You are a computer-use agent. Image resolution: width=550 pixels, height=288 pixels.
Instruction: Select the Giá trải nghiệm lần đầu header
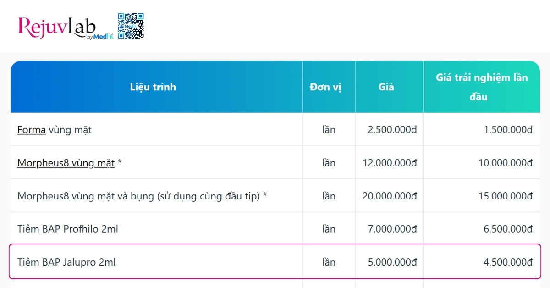point(482,87)
